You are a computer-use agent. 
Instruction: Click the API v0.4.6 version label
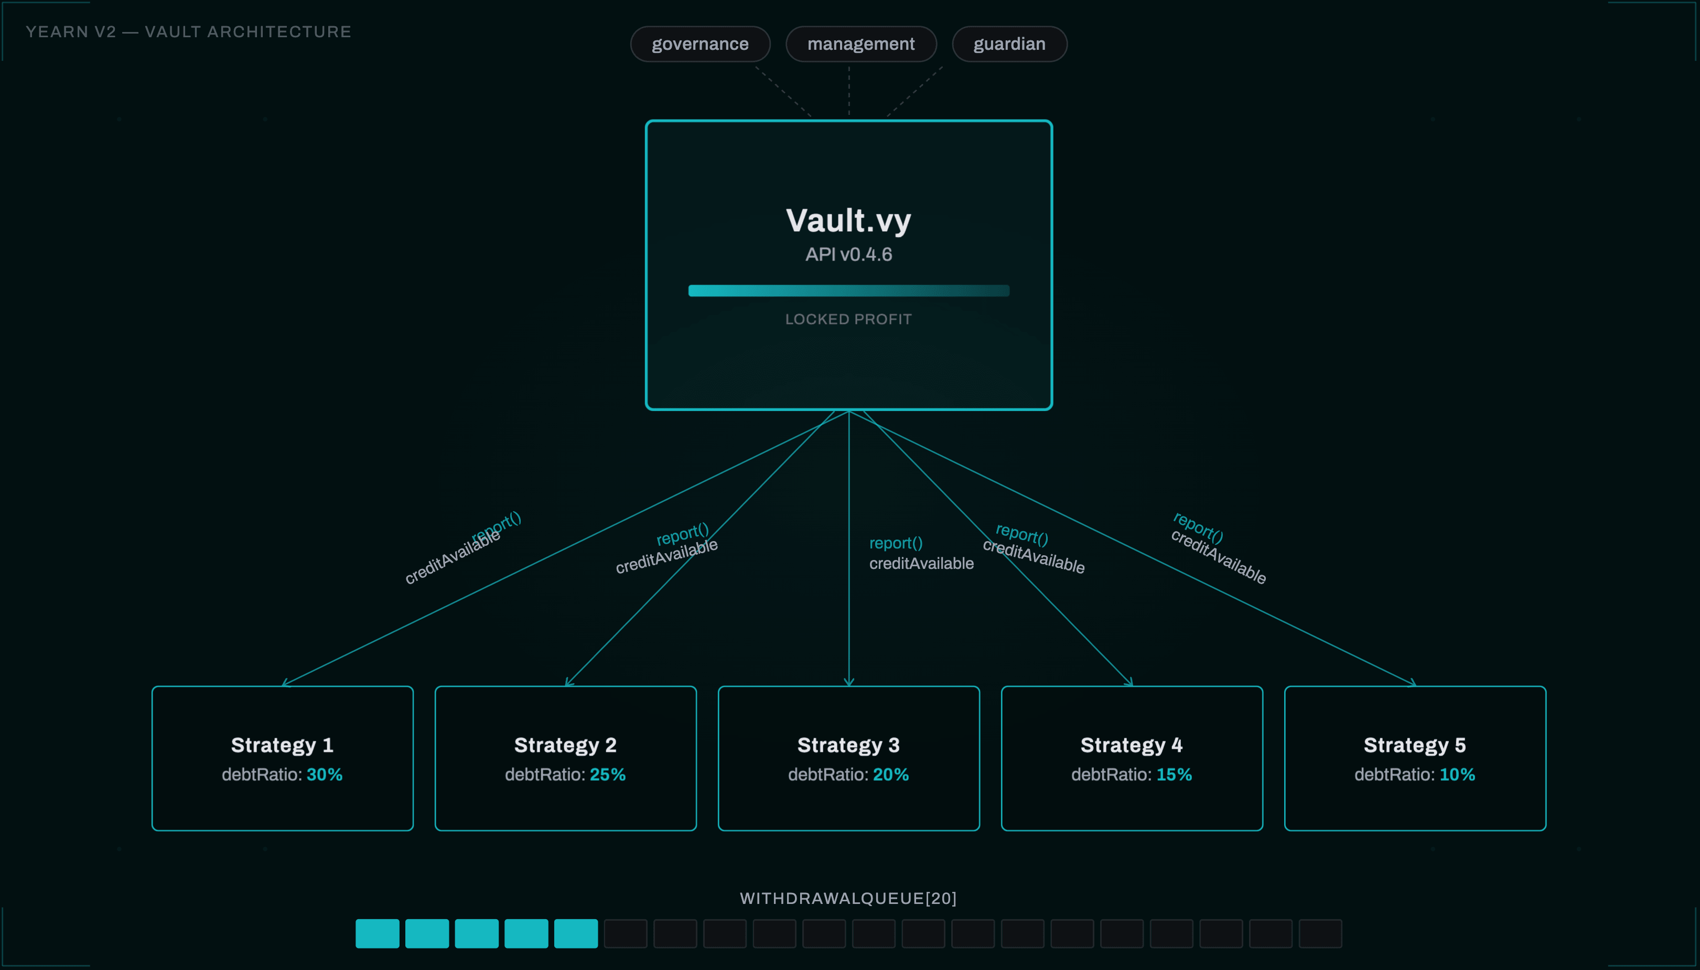click(x=848, y=254)
